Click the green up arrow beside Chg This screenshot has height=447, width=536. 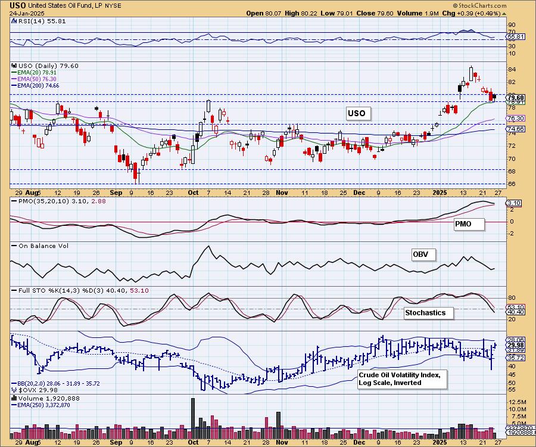(x=504, y=14)
